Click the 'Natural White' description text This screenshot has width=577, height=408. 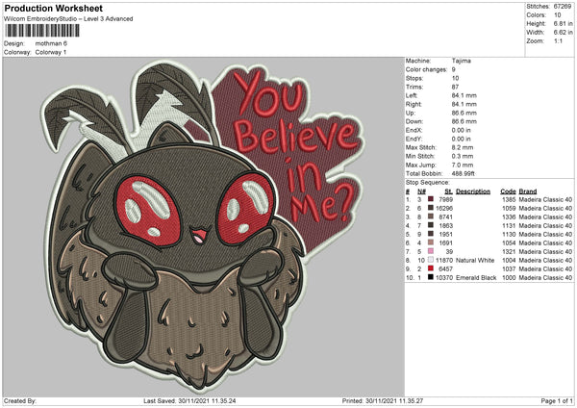click(475, 261)
